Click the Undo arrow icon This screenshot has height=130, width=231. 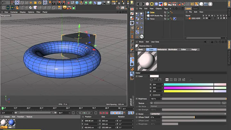tap(4, 3)
